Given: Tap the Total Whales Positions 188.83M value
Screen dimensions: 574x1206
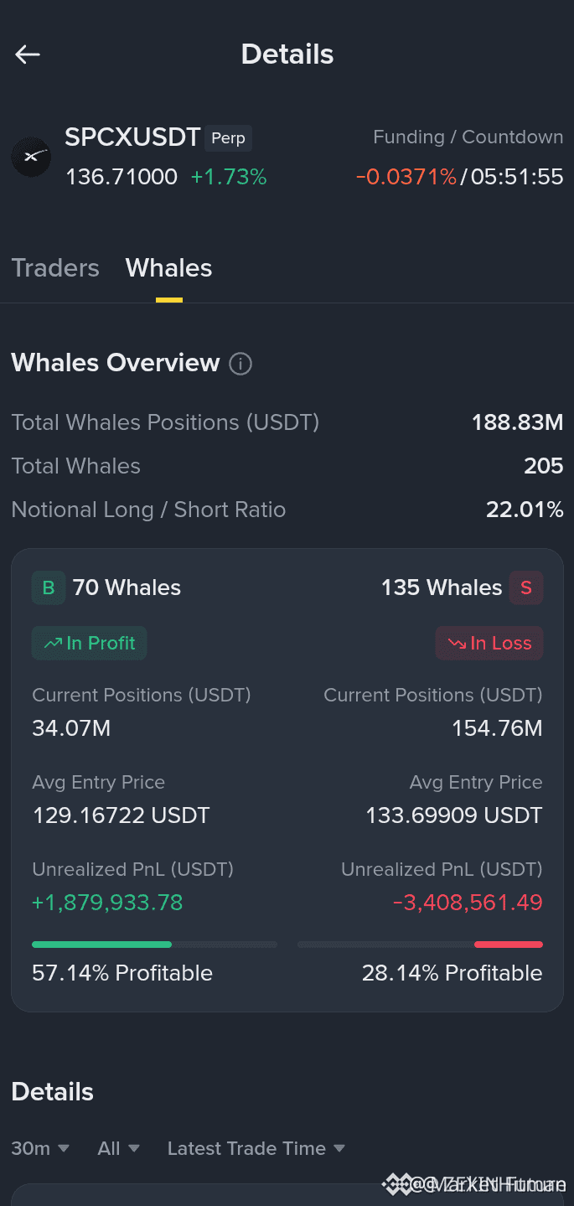Looking at the screenshot, I should [x=518, y=422].
